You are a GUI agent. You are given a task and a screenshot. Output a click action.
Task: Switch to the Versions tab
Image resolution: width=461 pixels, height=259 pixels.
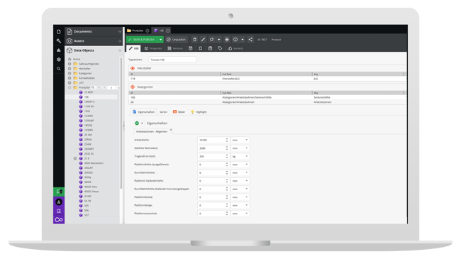(175, 48)
